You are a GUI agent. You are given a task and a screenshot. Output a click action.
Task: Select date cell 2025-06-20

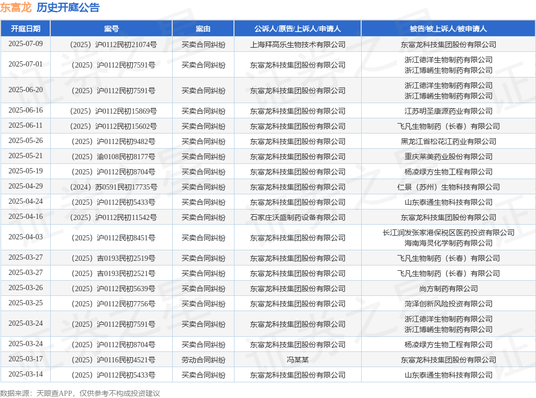[x=26, y=90]
